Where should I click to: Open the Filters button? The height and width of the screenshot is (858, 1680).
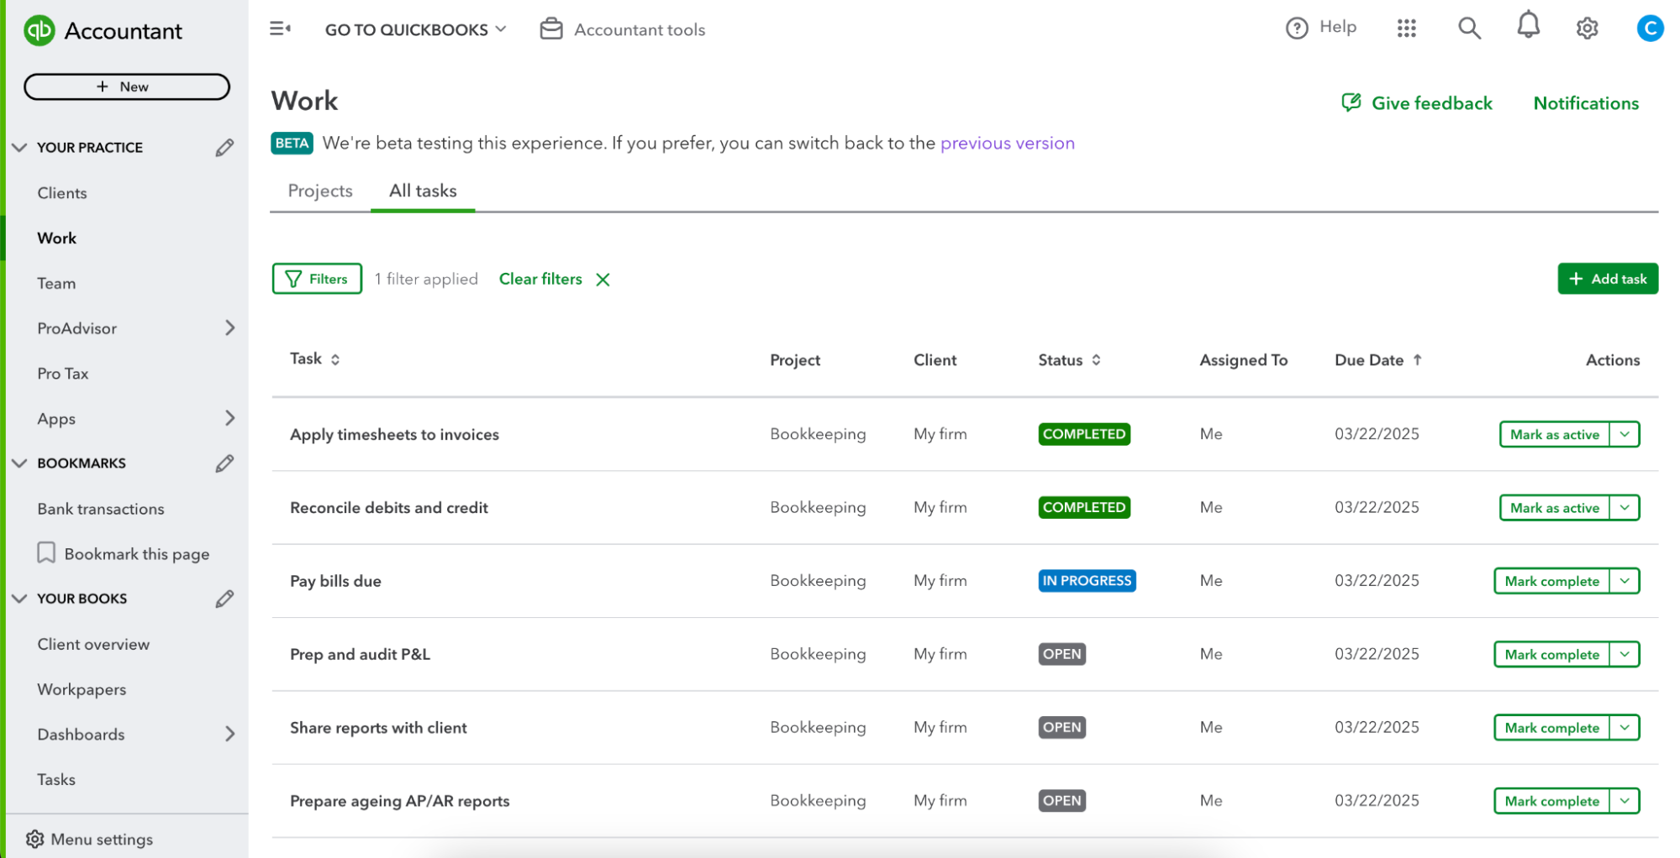coord(317,279)
